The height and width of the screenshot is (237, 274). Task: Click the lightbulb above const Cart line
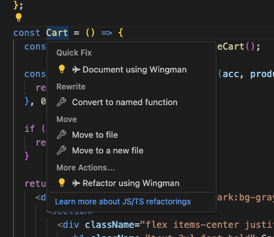[18, 17]
